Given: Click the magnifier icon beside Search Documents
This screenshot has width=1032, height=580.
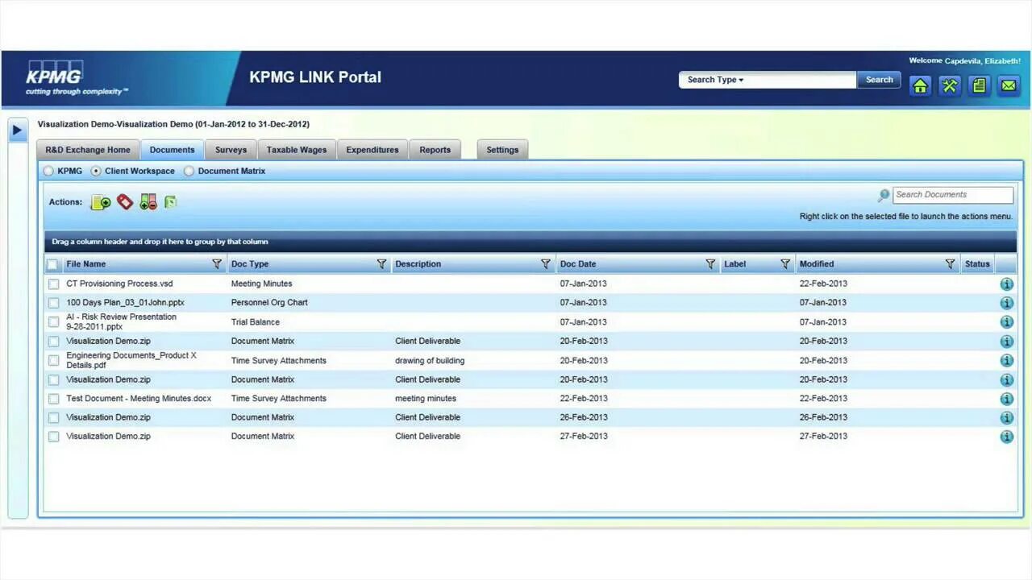Looking at the screenshot, I should click(884, 195).
